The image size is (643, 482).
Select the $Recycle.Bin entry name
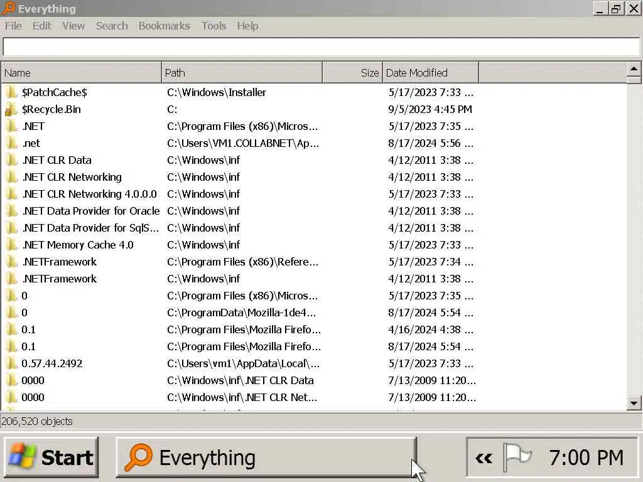(51, 109)
